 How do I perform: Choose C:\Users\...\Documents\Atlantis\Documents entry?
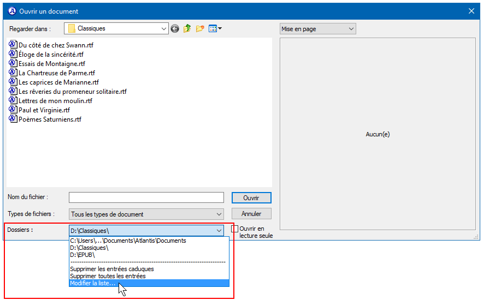[x=149, y=241]
